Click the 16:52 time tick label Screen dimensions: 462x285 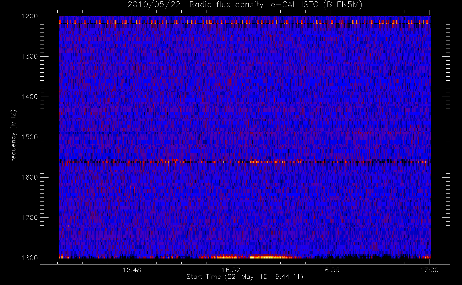(x=231, y=270)
